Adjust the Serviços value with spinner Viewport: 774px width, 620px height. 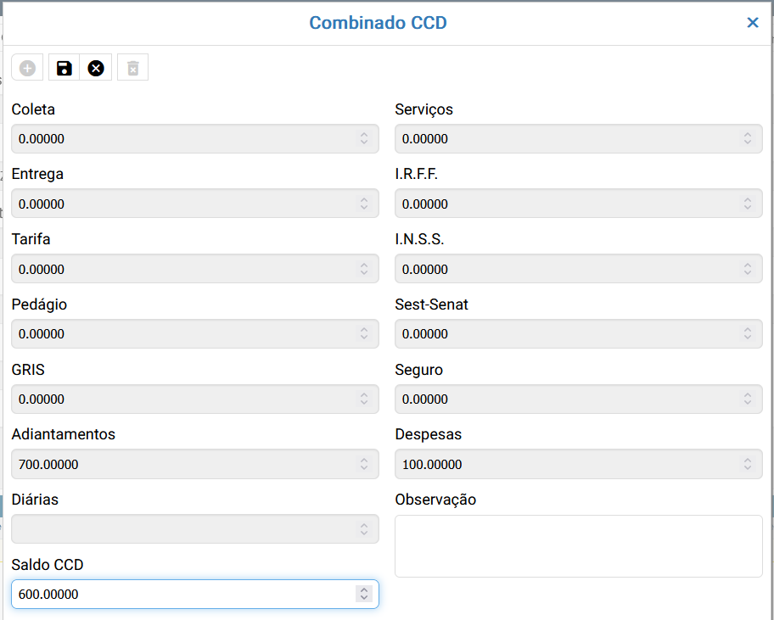click(x=748, y=139)
